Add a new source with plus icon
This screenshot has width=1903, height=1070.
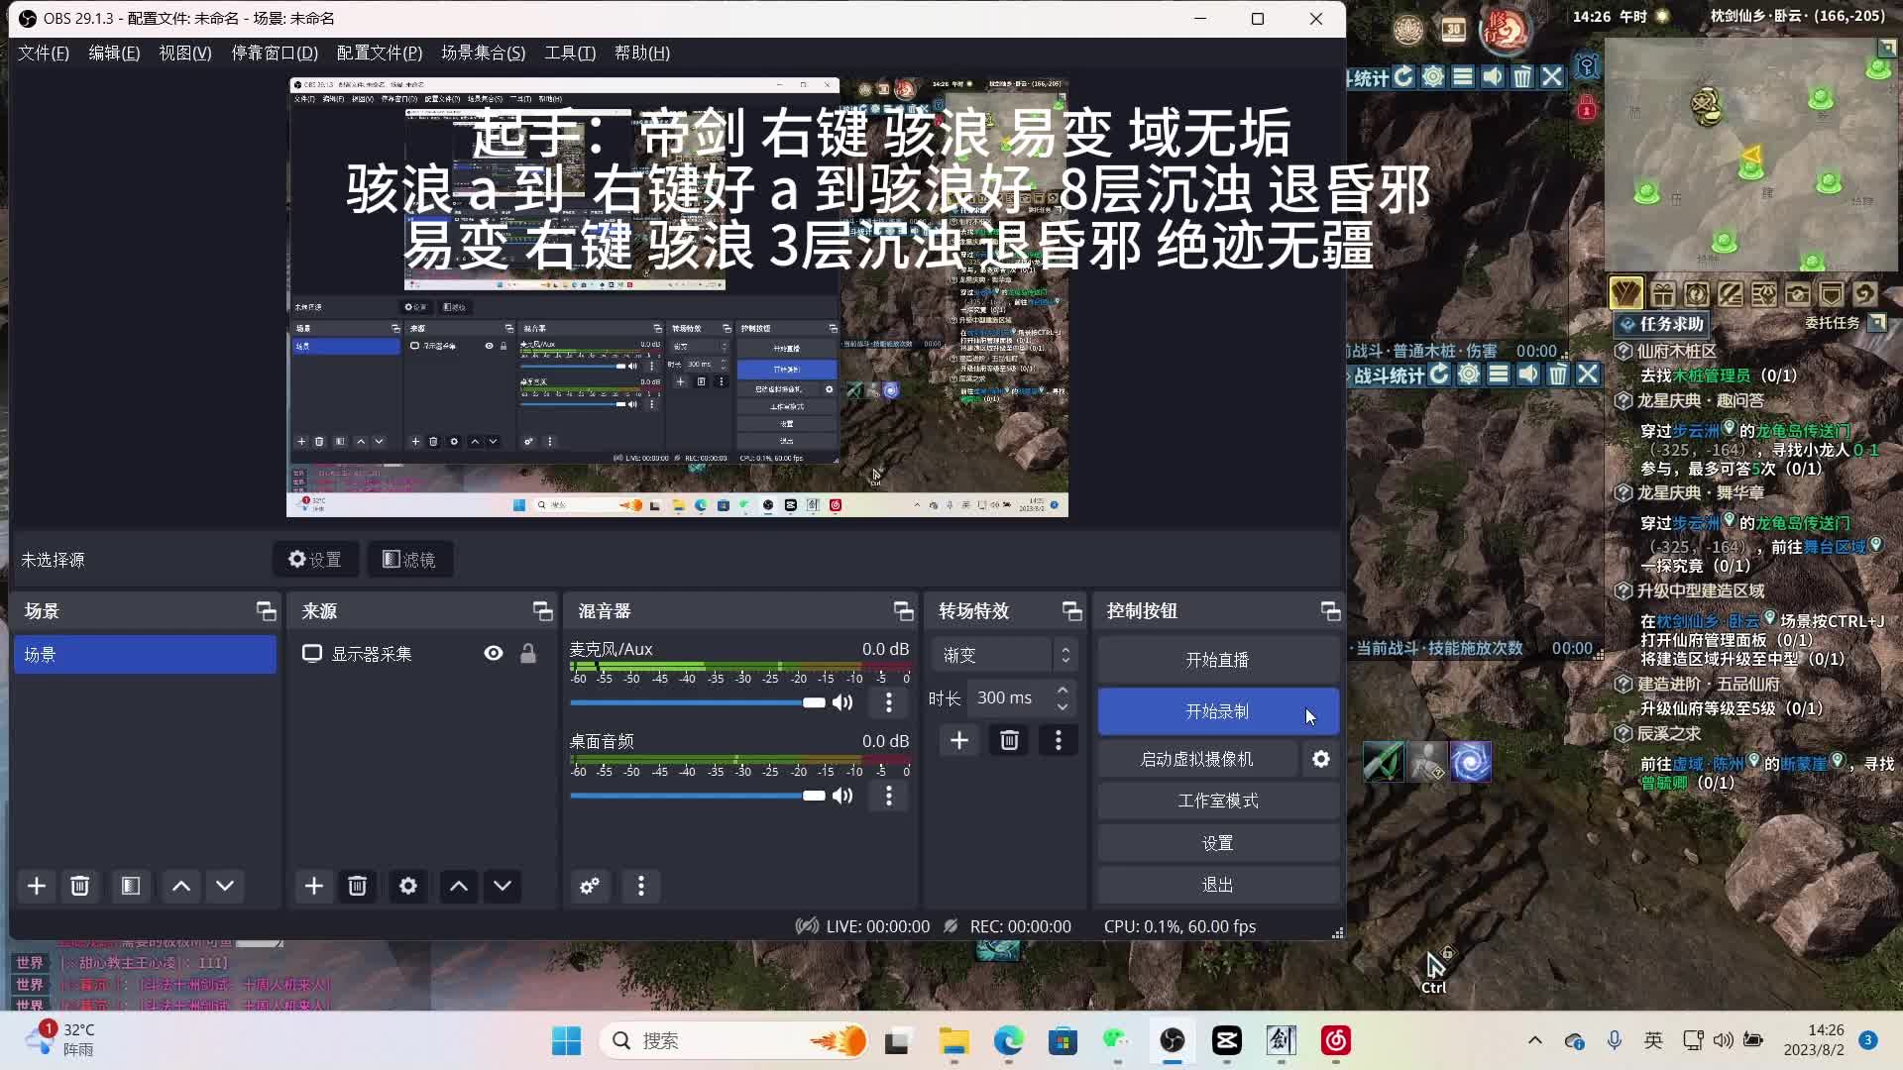(314, 886)
